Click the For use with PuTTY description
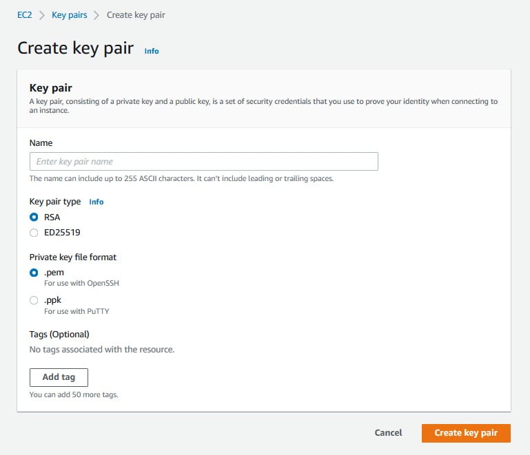This screenshot has width=530, height=455. pos(77,311)
